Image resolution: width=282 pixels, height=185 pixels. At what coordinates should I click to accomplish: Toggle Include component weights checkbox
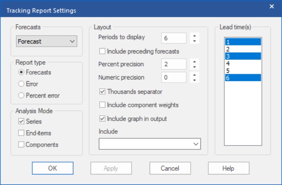(102, 105)
